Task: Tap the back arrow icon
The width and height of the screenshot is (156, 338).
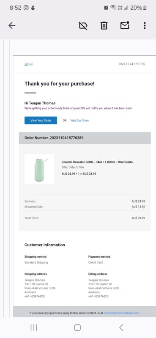Action: tap(12, 25)
